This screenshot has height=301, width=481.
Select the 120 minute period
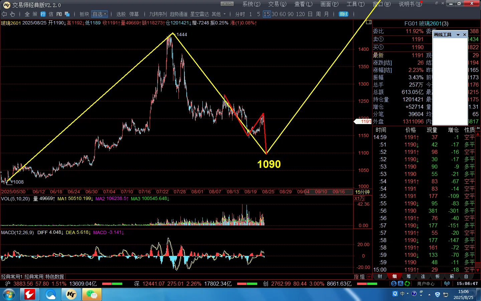coord(300,14)
